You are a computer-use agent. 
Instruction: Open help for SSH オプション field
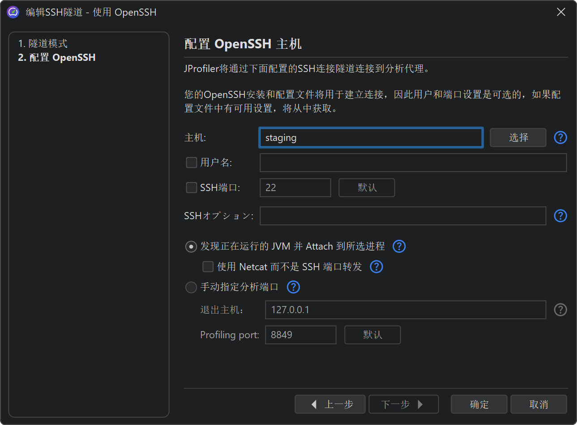(560, 216)
